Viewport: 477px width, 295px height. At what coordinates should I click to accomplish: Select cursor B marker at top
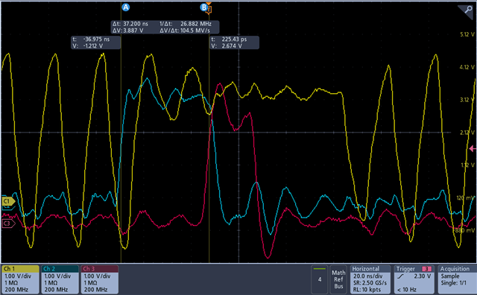pos(203,7)
